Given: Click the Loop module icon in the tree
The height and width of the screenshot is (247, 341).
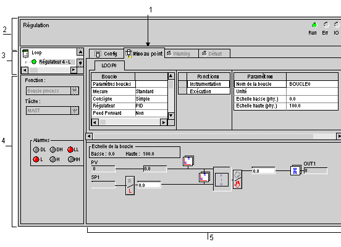Looking at the screenshot, I should [25, 53].
